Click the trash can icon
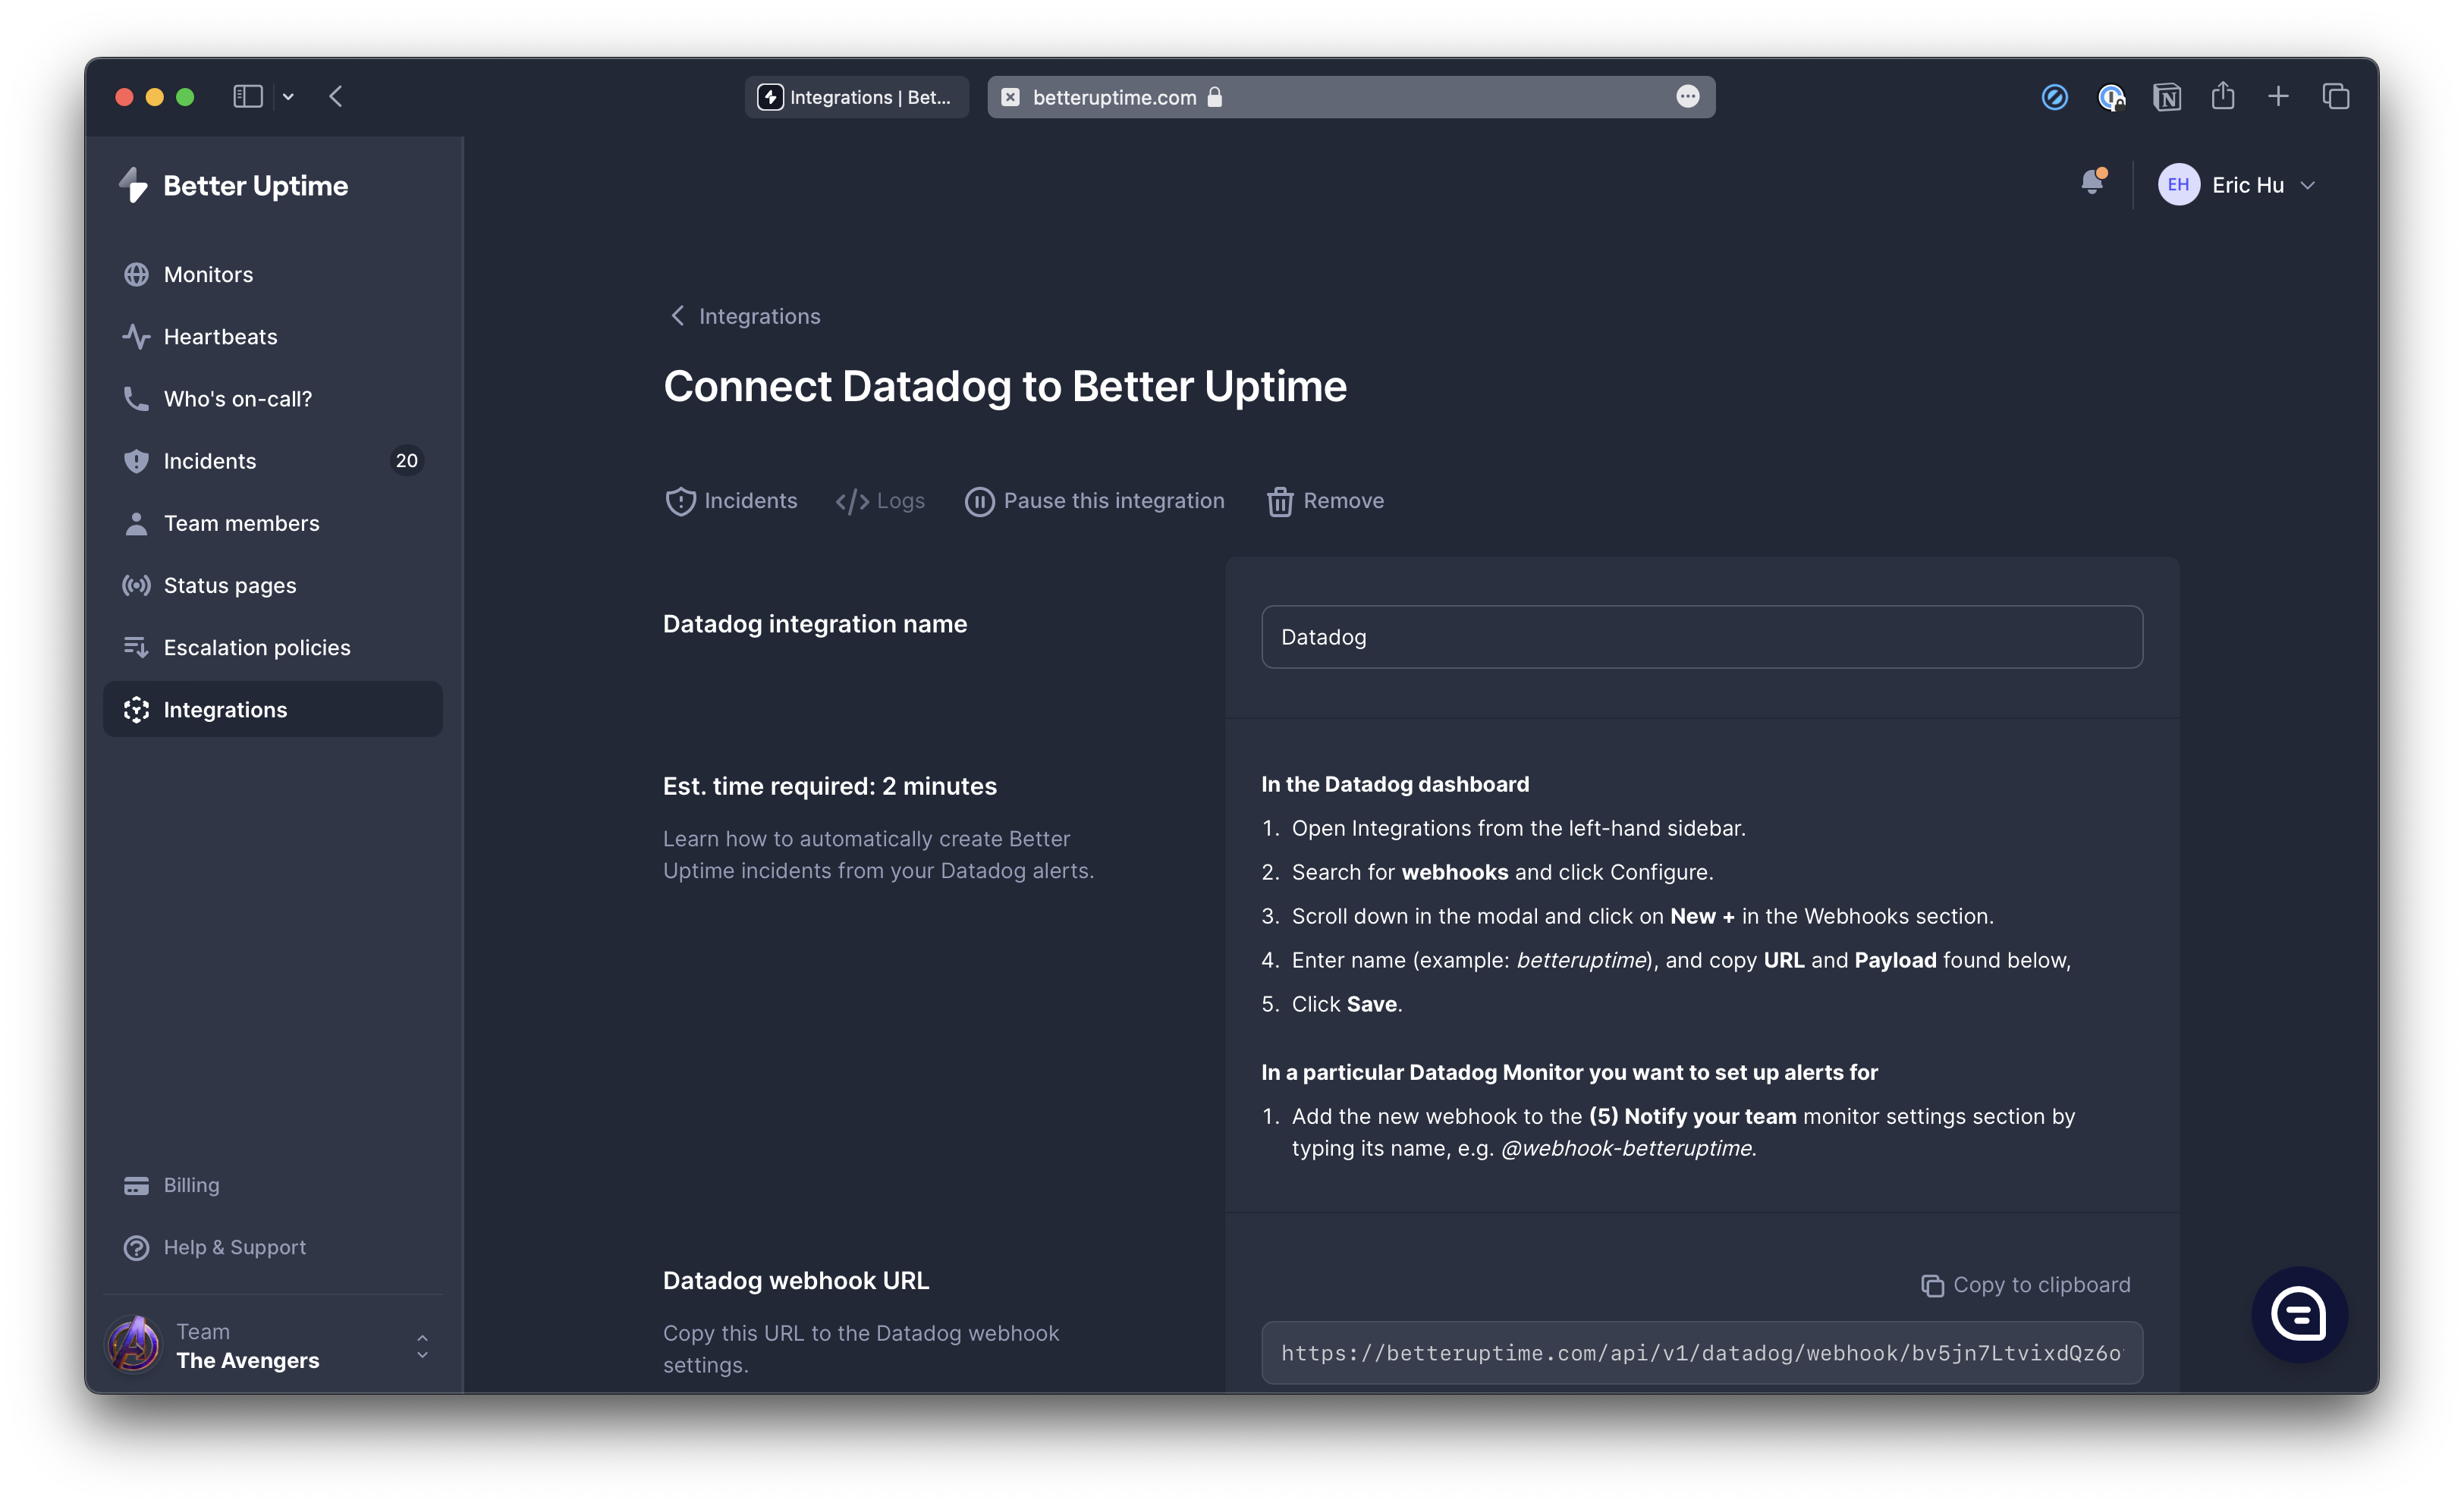The height and width of the screenshot is (1506, 2464). click(x=1280, y=502)
